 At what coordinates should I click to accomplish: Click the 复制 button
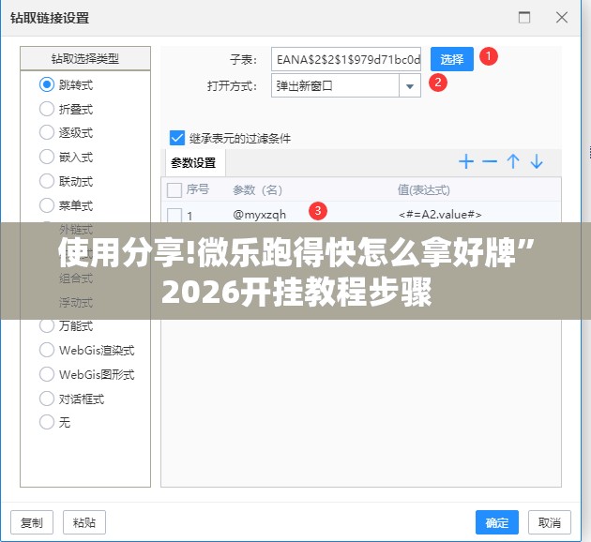[x=32, y=522]
